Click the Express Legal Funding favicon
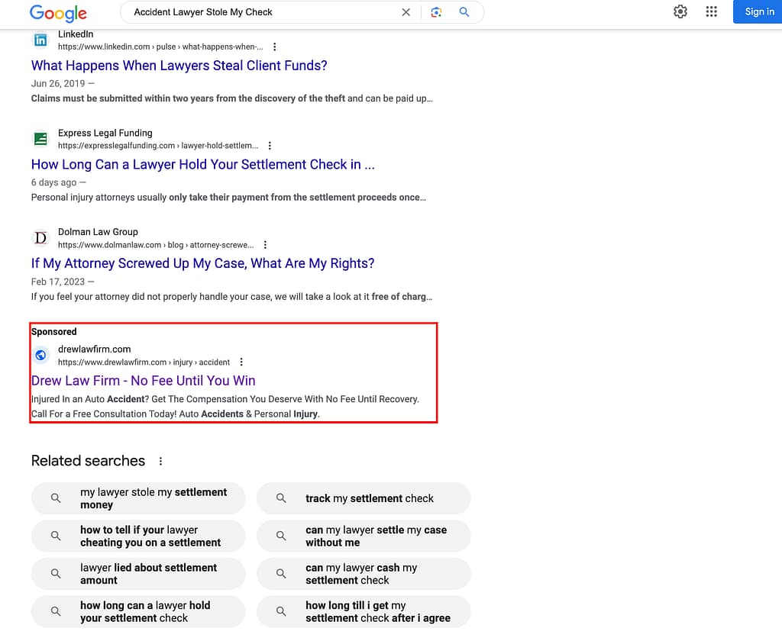The width and height of the screenshot is (782, 641). tap(40, 139)
